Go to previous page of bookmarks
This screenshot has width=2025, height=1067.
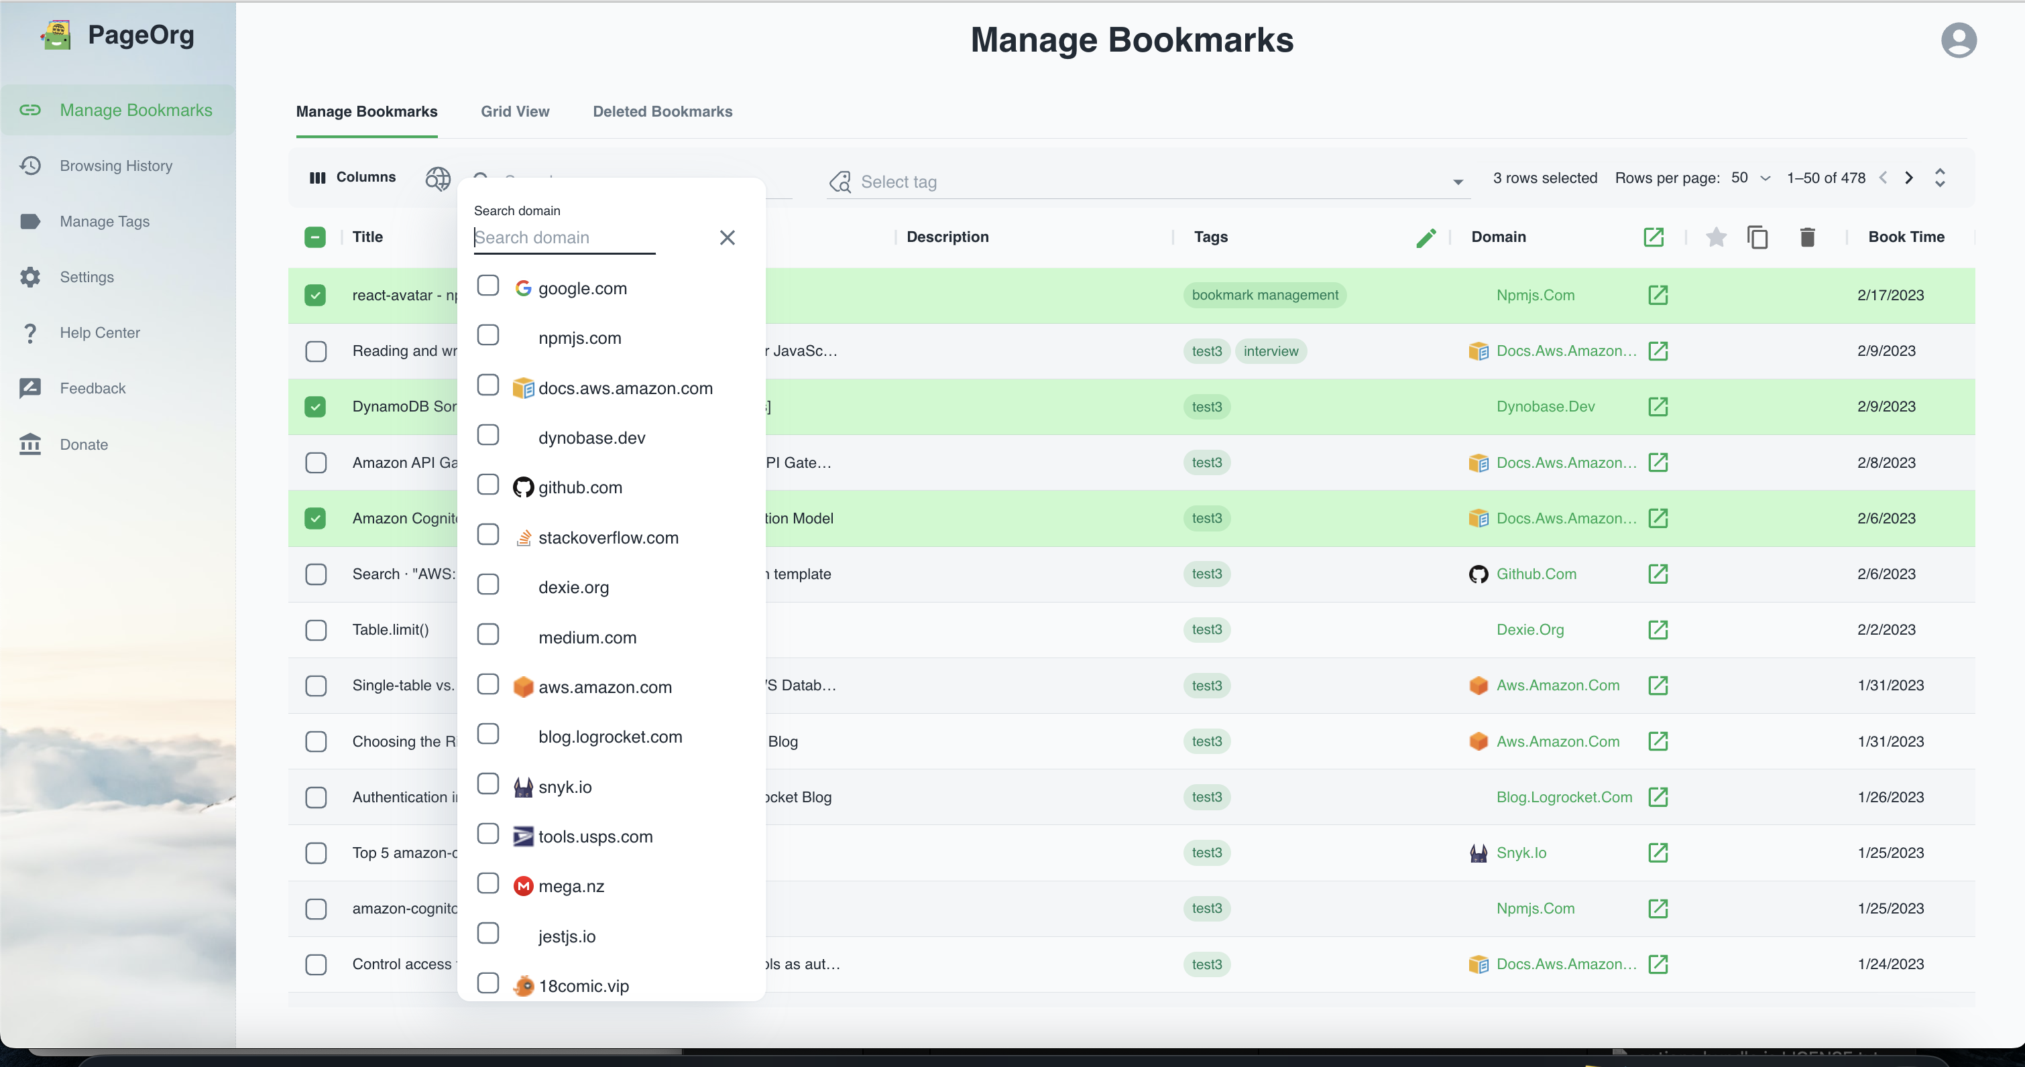pyautogui.click(x=1883, y=178)
